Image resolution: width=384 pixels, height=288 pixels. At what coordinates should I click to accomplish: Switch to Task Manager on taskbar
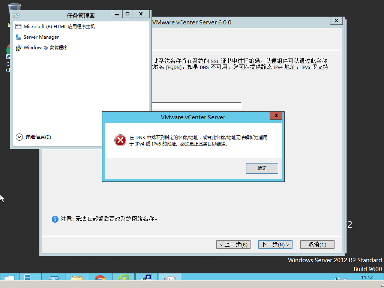170,277
